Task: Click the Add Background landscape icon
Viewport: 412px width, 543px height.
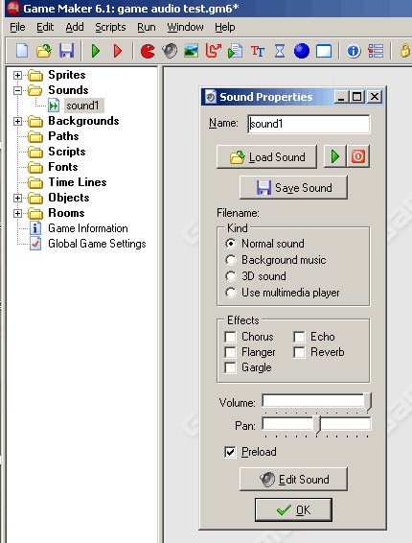Action: 192,51
